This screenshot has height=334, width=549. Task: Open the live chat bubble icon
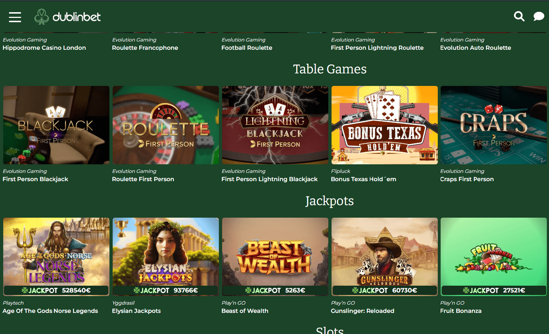(539, 16)
